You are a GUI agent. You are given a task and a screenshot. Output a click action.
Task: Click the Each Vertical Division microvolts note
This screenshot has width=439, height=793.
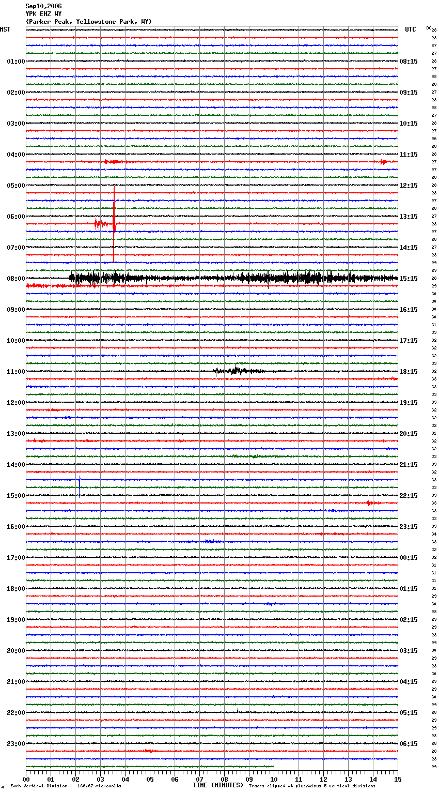(x=66, y=786)
